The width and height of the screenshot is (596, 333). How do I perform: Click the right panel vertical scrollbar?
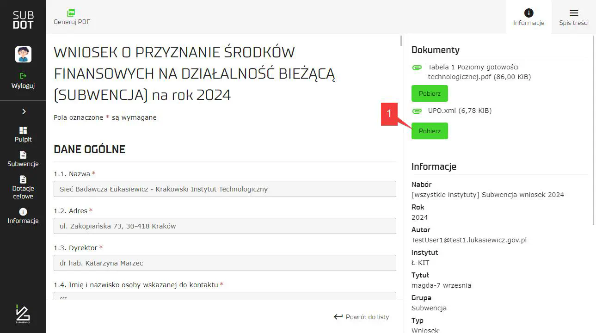pos(594,139)
